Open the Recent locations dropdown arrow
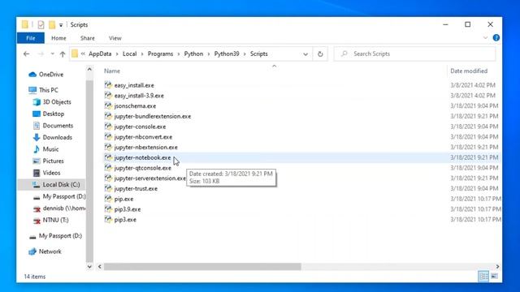Viewport: 520px width, 292px height. coord(52,54)
